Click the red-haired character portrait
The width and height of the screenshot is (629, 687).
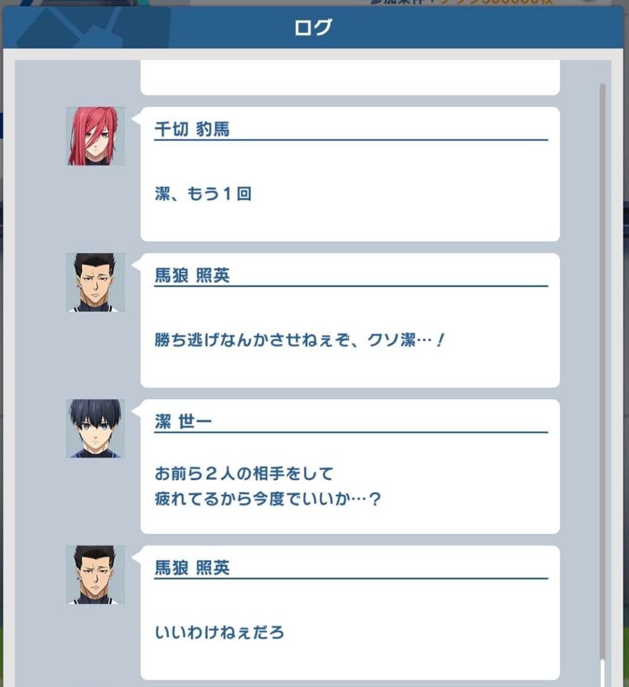click(x=95, y=136)
